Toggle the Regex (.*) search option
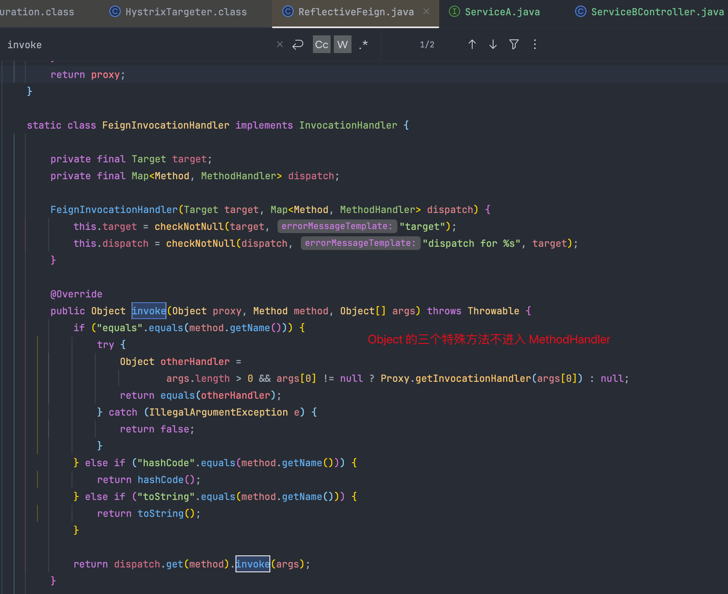This screenshot has height=594, width=728. tap(364, 44)
